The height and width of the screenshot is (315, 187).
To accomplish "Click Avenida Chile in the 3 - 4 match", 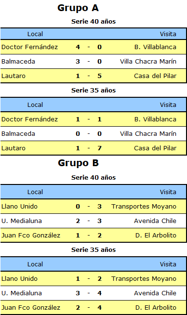I will (x=155, y=293).
